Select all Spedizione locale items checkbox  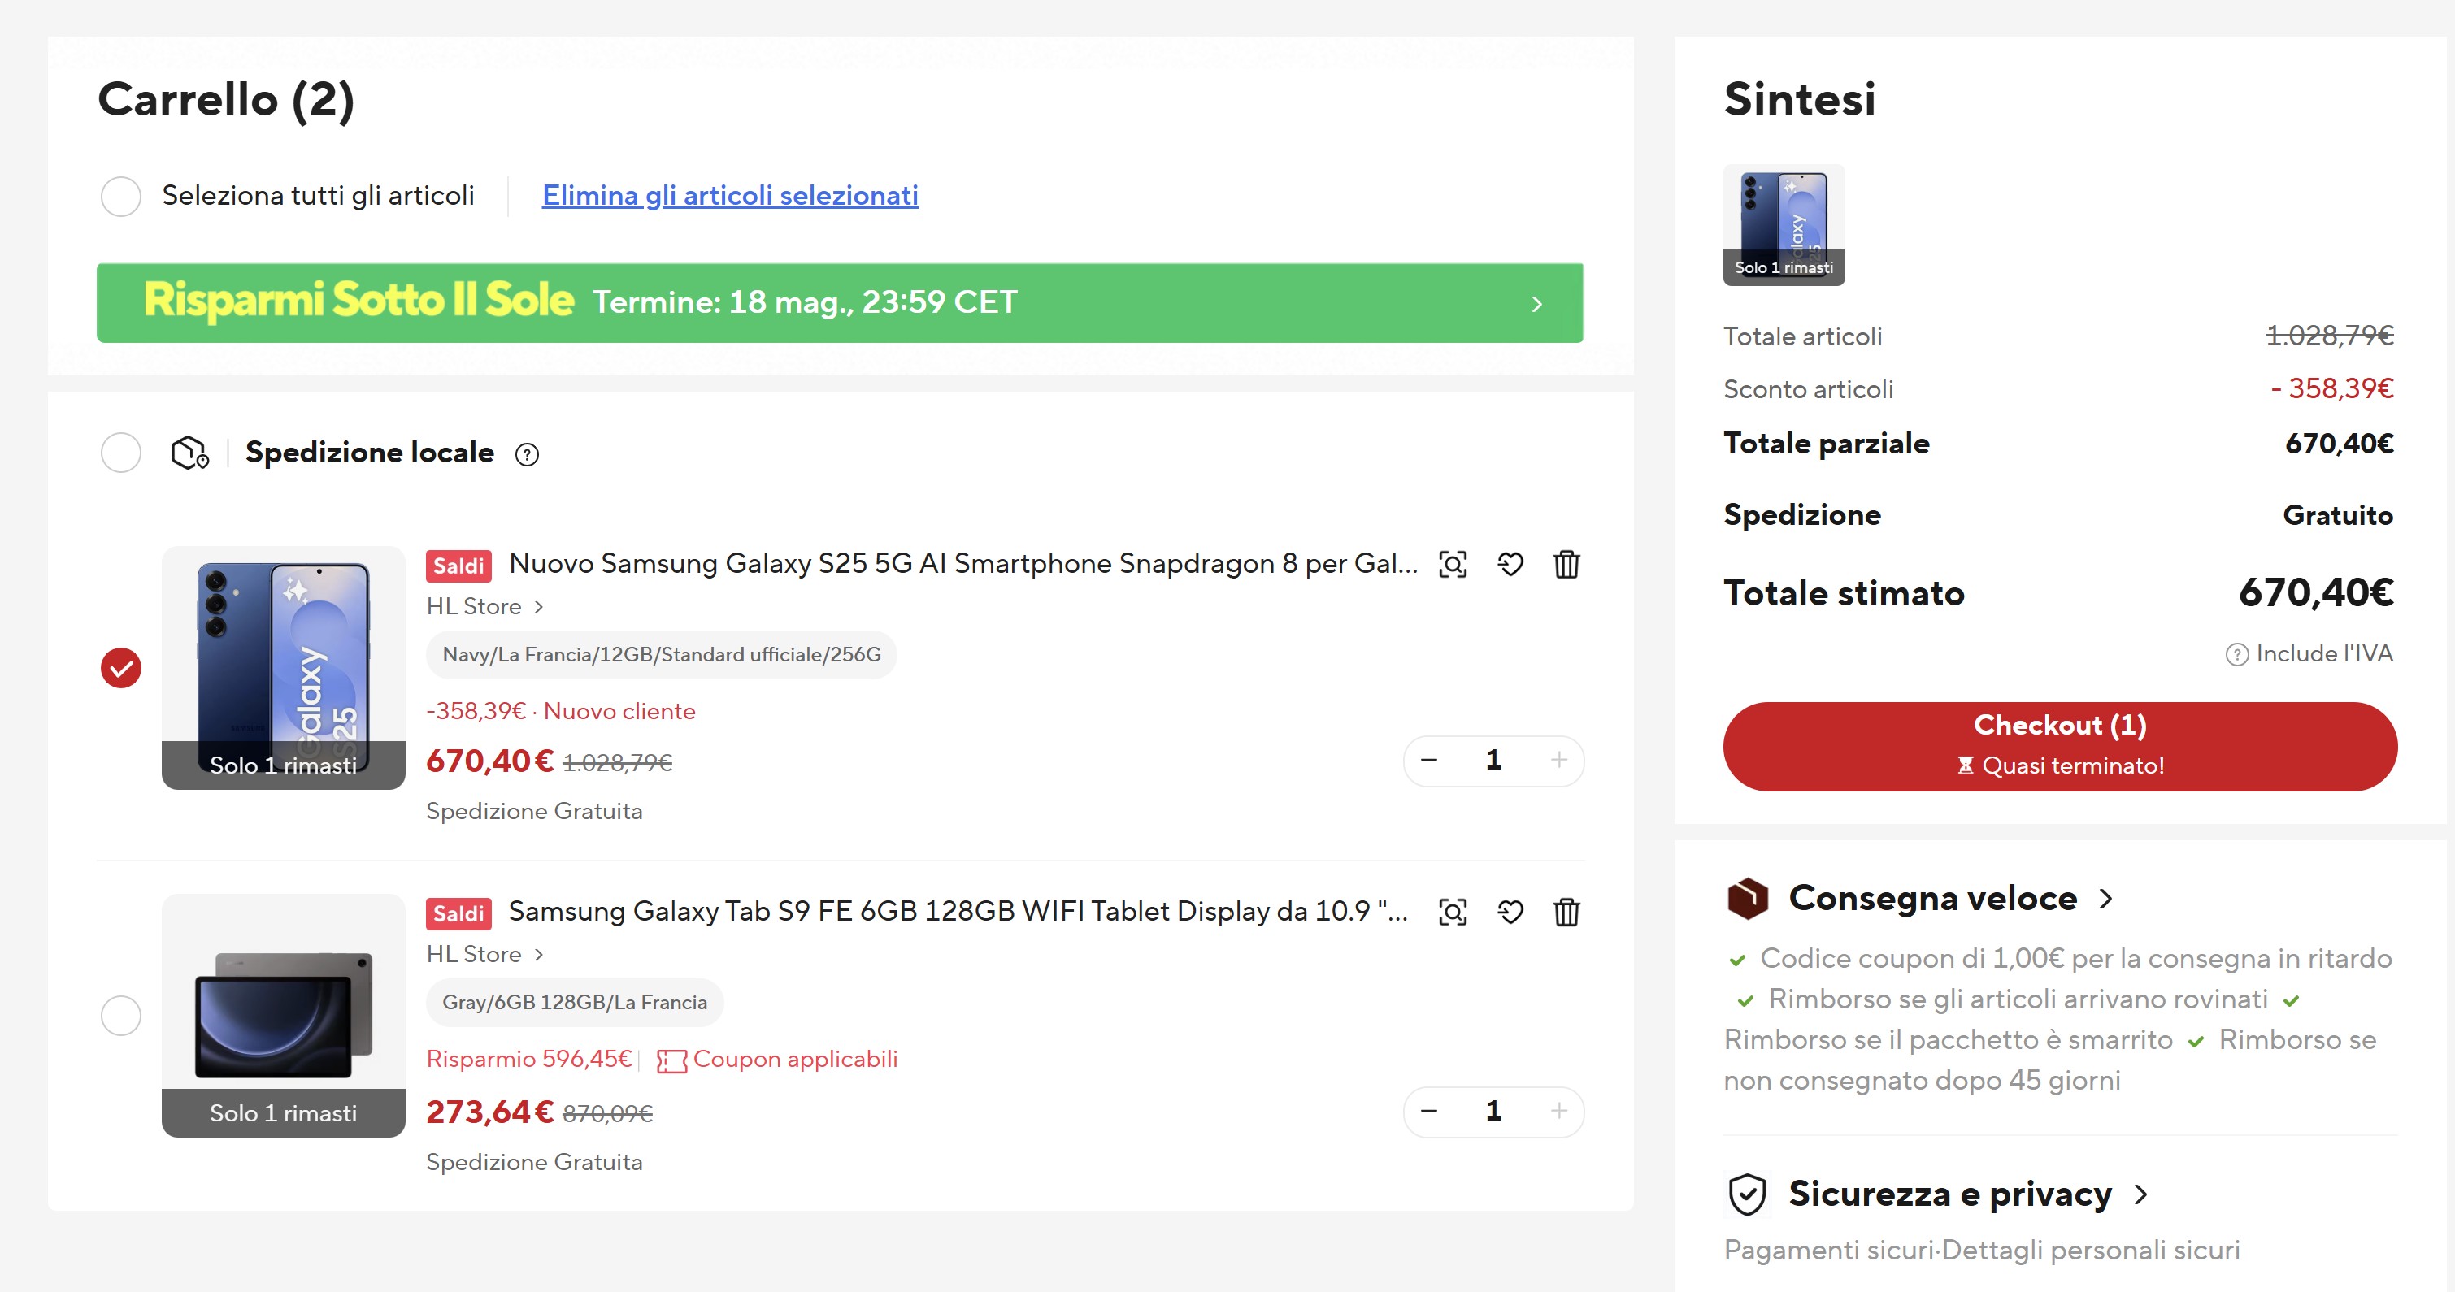coord(121,453)
